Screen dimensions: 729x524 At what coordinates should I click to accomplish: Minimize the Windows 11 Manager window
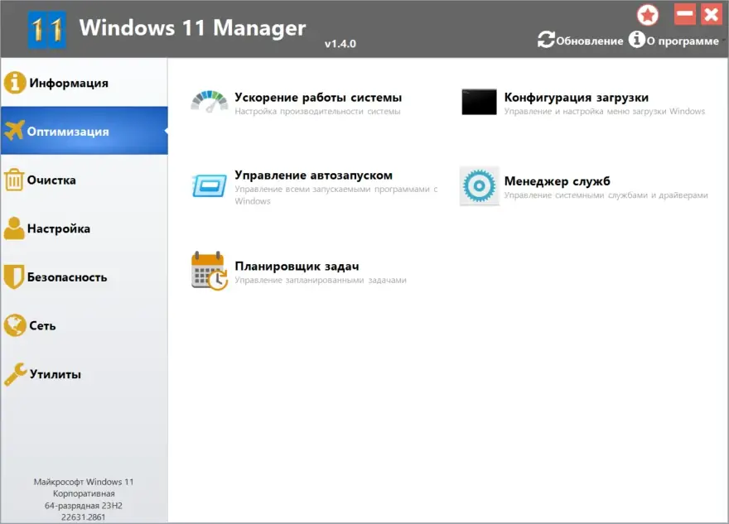tap(685, 14)
